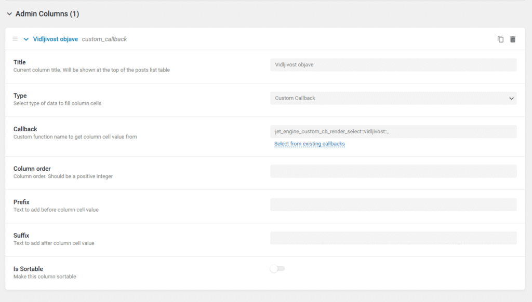The width and height of the screenshot is (532, 302).
Task: Focus the Callback function name field
Action: coord(393,132)
